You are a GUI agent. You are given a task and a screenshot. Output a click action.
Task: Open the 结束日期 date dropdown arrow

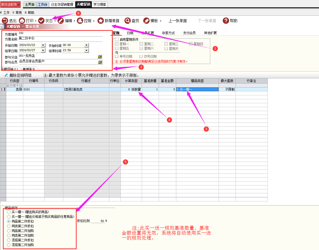pyautogui.click(x=43, y=50)
